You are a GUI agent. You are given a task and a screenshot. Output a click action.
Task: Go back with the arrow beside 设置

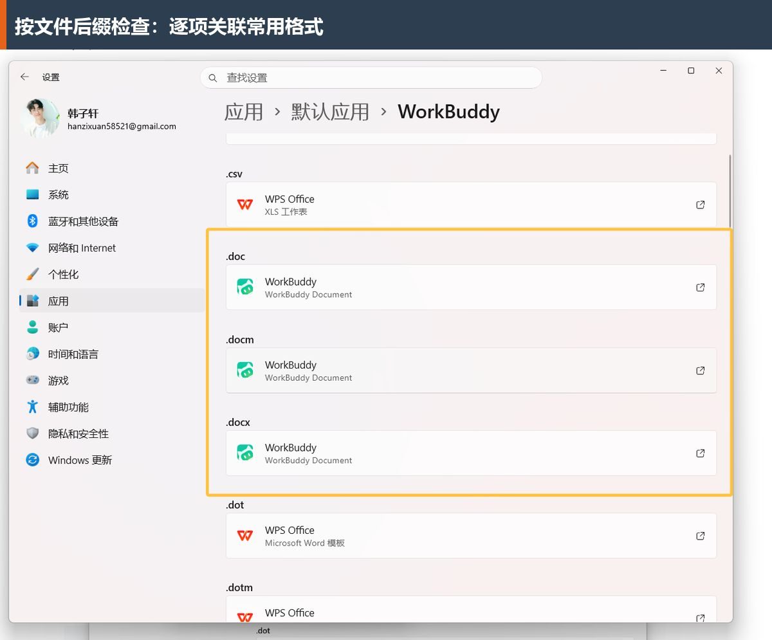[x=24, y=77]
